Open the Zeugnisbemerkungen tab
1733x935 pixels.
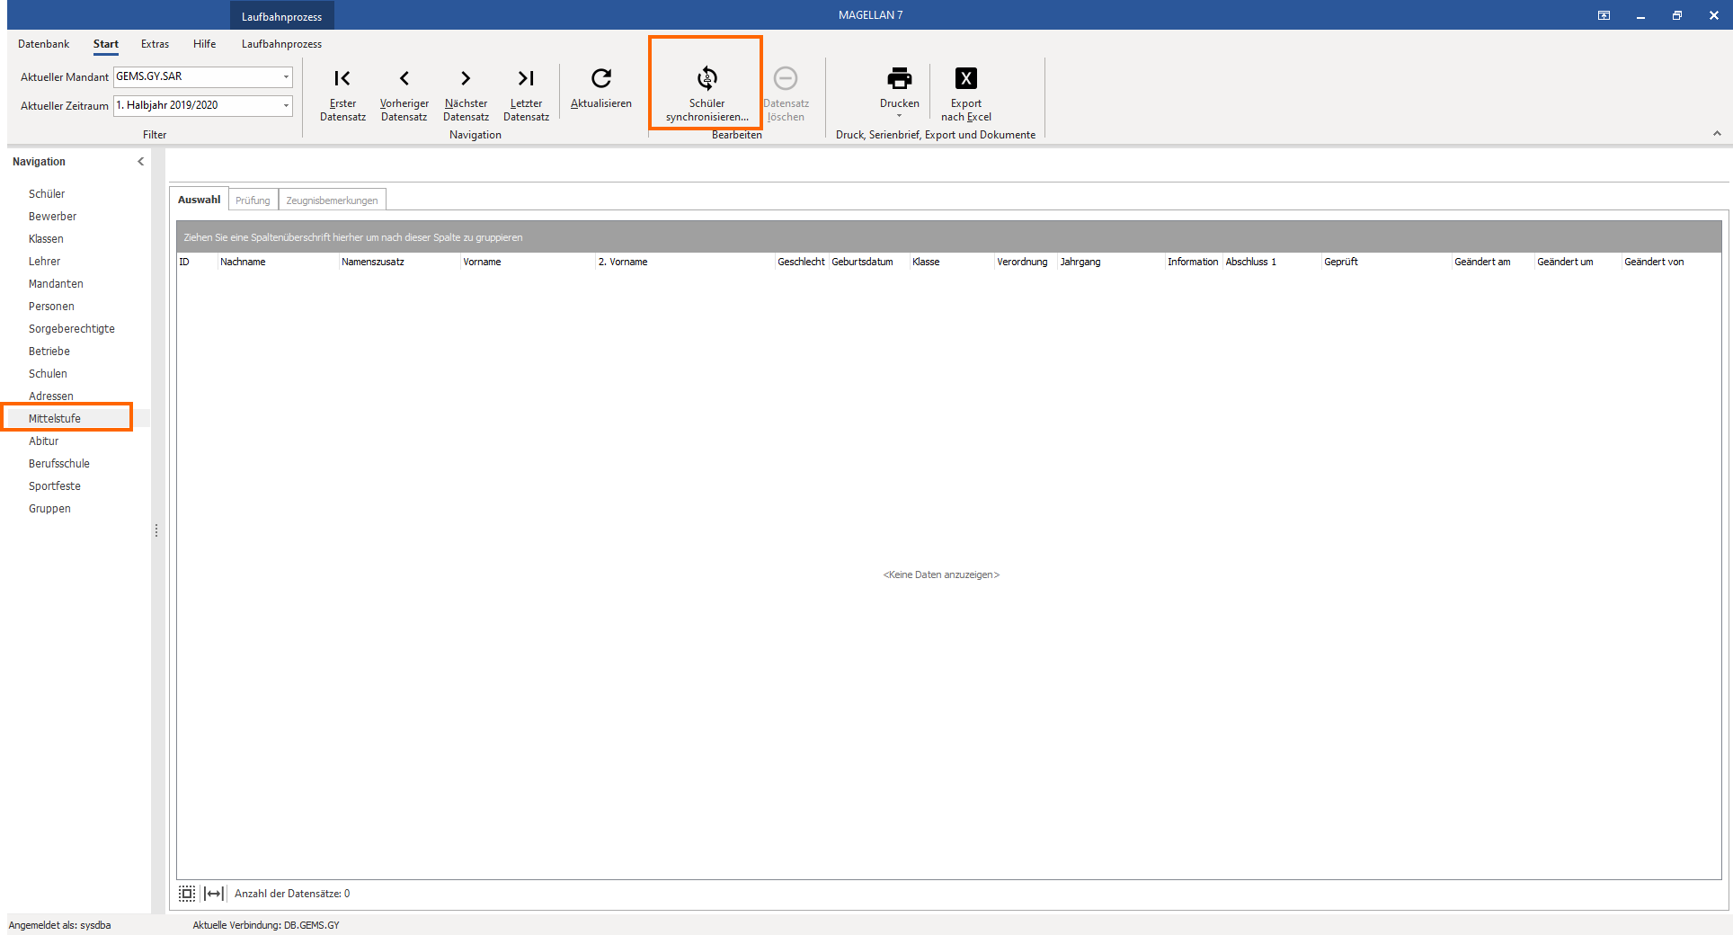[332, 200]
